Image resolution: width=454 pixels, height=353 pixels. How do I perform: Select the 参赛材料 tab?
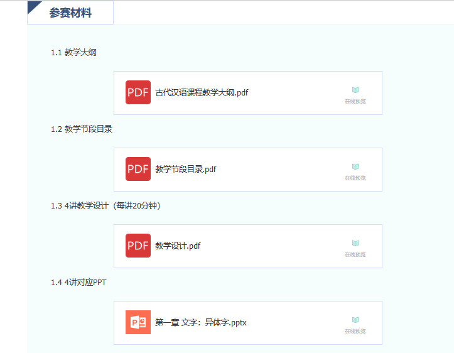(x=70, y=13)
